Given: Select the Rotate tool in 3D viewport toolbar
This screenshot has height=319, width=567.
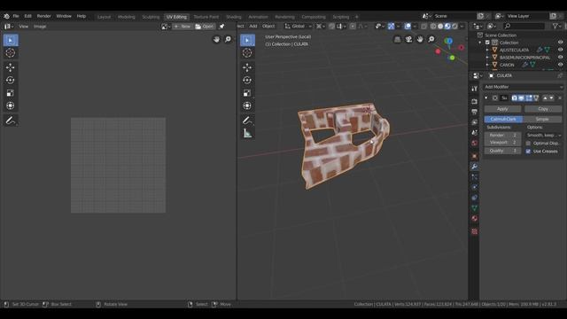Looking at the screenshot, I should [x=247, y=80].
